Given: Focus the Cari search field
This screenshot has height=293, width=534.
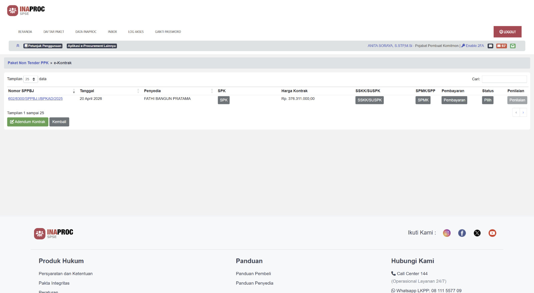Looking at the screenshot, I should 504,79.
